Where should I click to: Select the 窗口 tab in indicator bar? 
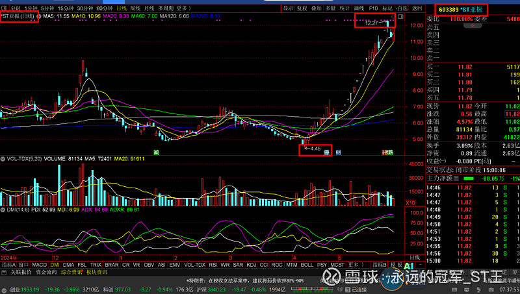pyautogui.click(x=23, y=265)
